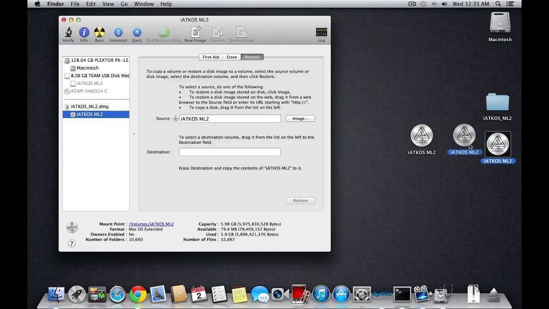Open the Edit menu
This screenshot has height=309, width=549.
click(x=91, y=4)
